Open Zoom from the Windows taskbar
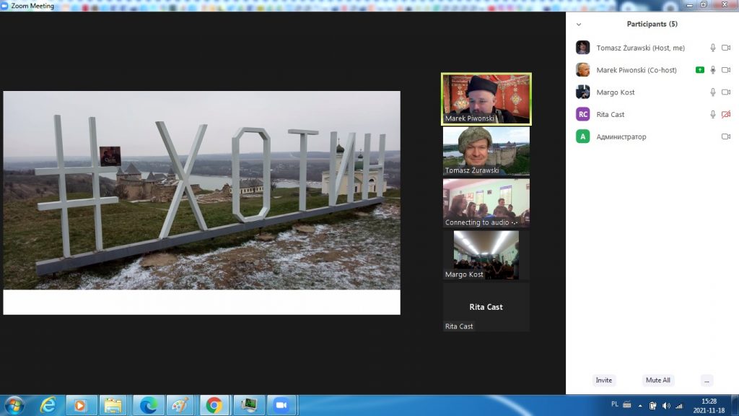739x416 pixels. pos(280,405)
